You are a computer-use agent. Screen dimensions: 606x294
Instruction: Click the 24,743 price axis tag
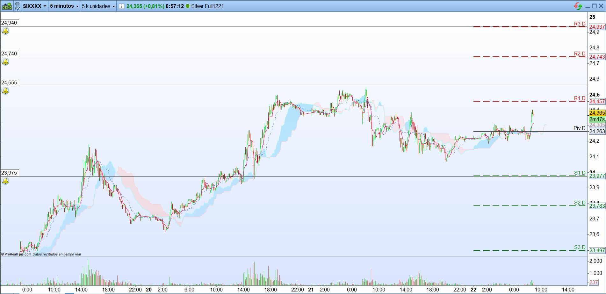click(597, 57)
